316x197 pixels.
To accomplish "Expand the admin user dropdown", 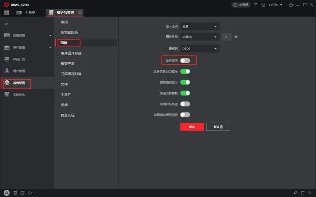I will pos(275,5).
